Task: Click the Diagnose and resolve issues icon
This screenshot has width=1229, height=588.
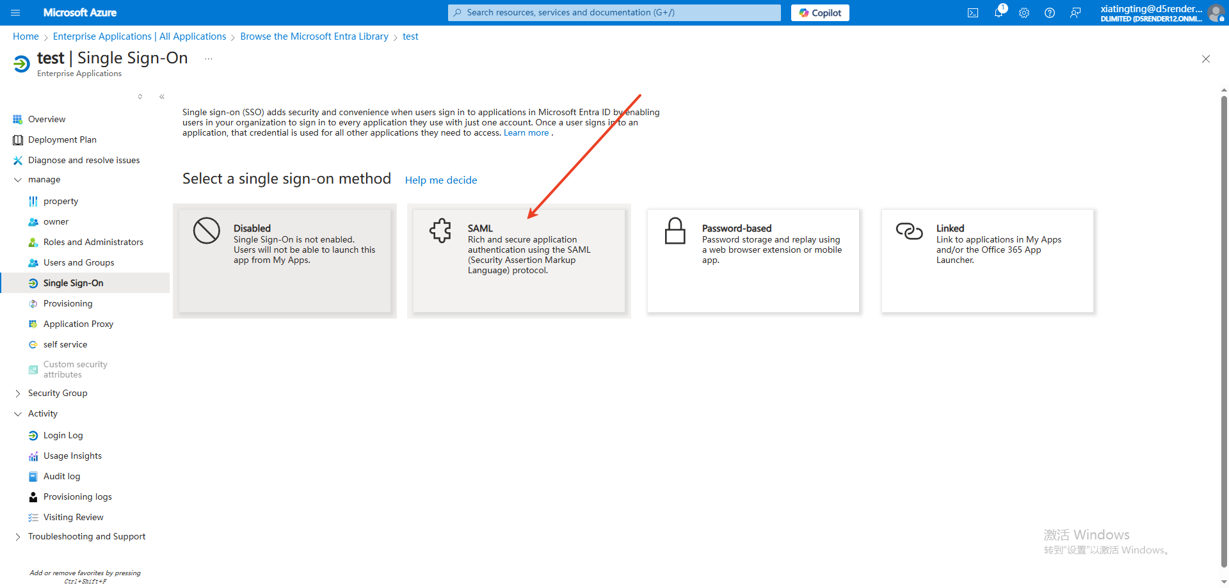Action: (x=18, y=160)
